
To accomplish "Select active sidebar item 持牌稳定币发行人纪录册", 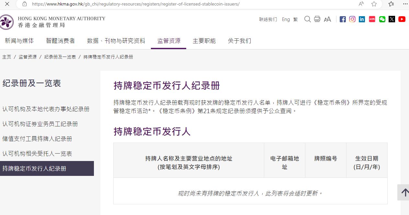I will (x=47, y=168).
